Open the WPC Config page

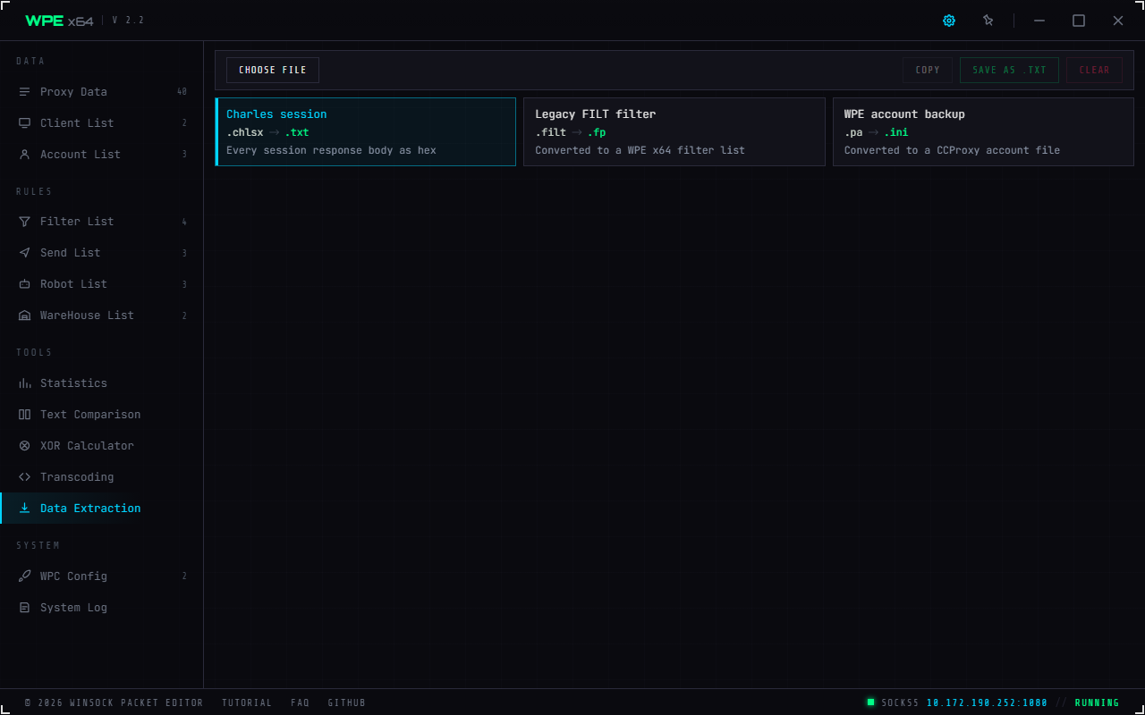tap(102, 576)
